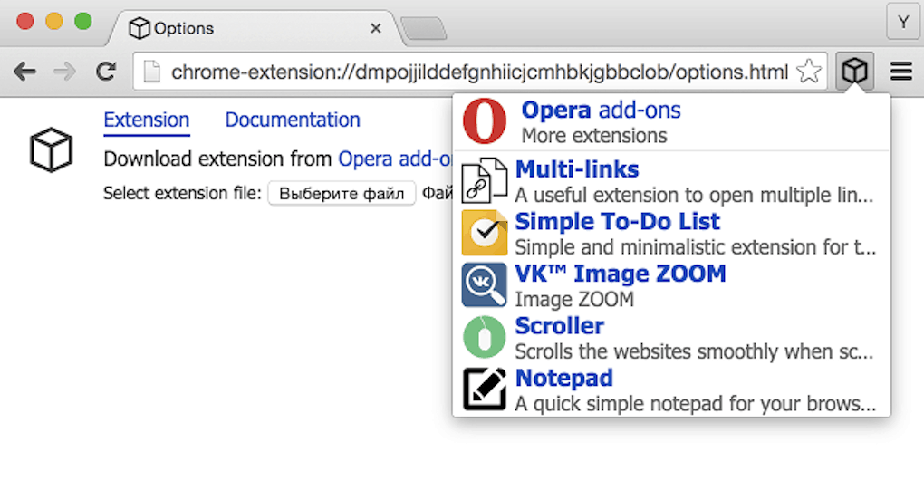The width and height of the screenshot is (924, 481).
Task: Click the page icon in the address bar
Action: (x=152, y=72)
